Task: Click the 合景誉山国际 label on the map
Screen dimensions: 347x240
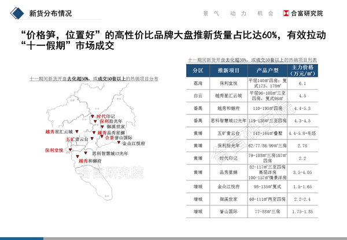Action: coord(119,138)
